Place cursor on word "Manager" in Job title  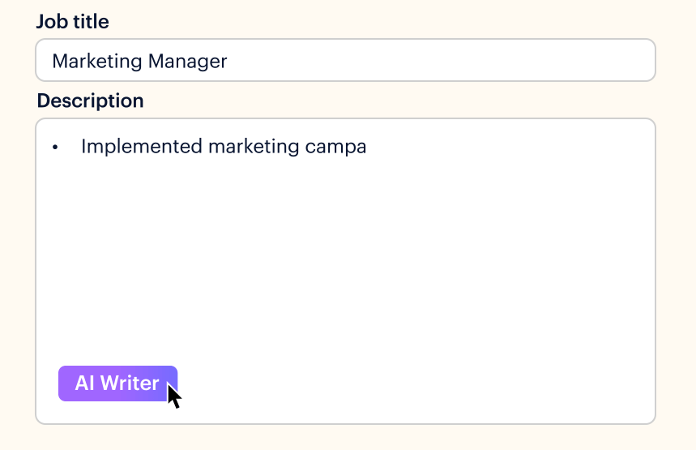187,62
